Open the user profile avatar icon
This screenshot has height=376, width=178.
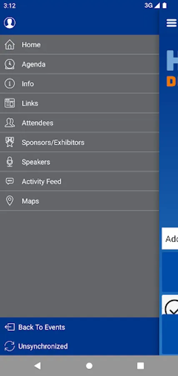click(x=10, y=23)
